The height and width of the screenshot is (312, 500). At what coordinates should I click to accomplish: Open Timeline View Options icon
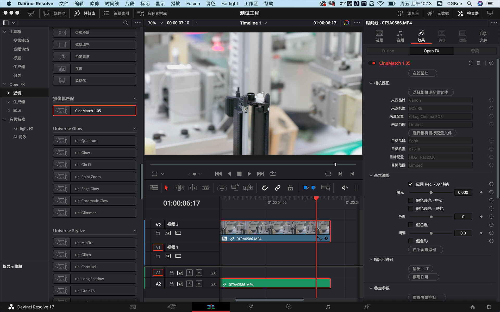[x=154, y=188]
